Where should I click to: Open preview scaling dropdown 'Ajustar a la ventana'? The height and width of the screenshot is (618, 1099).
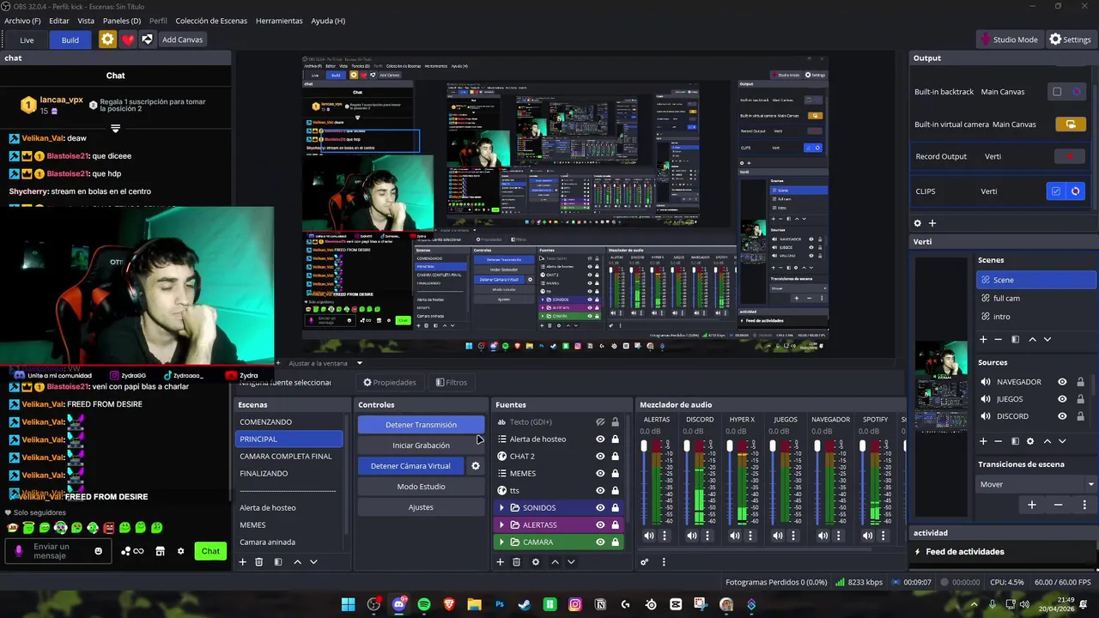[325, 363]
